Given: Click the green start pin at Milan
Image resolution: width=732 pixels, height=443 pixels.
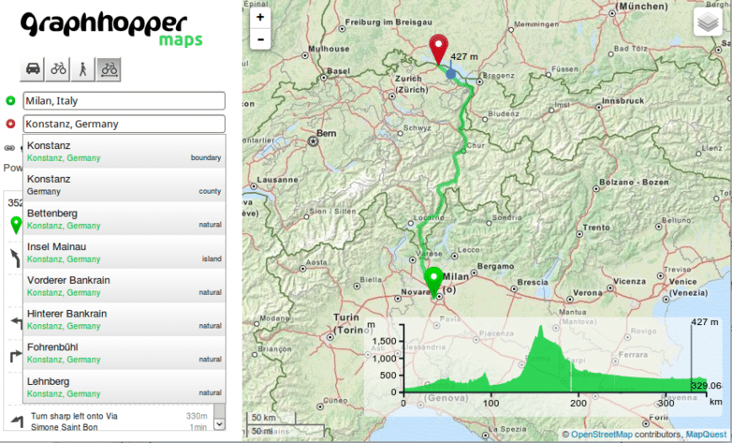Looking at the screenshot, I should tap(434, 280).
